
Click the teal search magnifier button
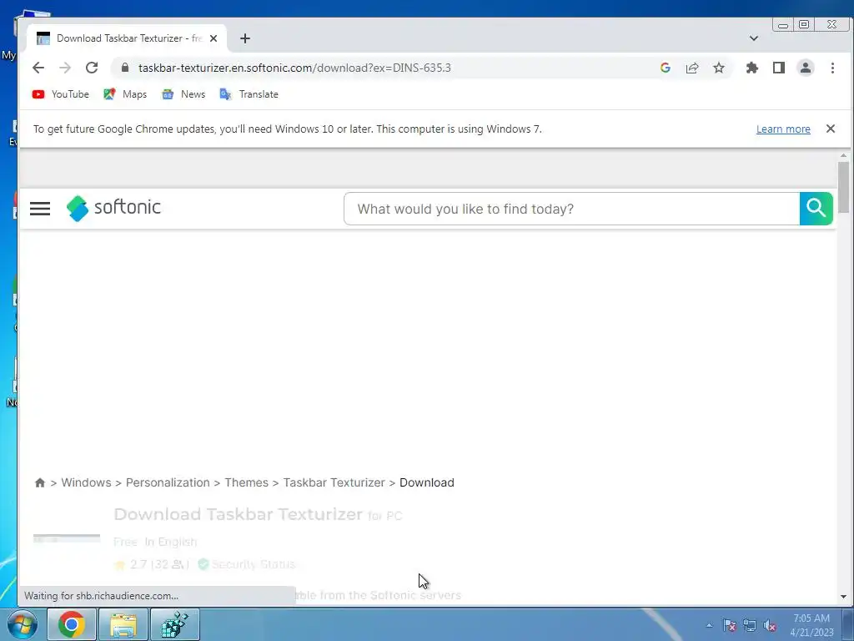[x=816, y=209]
